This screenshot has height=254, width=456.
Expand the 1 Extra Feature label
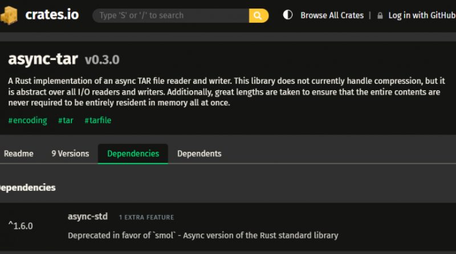pos(146,217)
